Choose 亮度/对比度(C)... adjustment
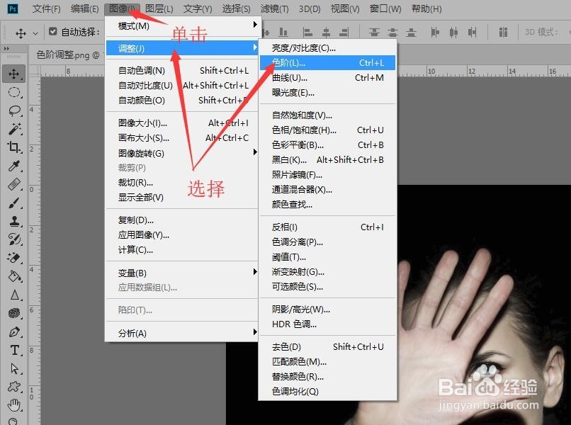 [x=327, y=47]
